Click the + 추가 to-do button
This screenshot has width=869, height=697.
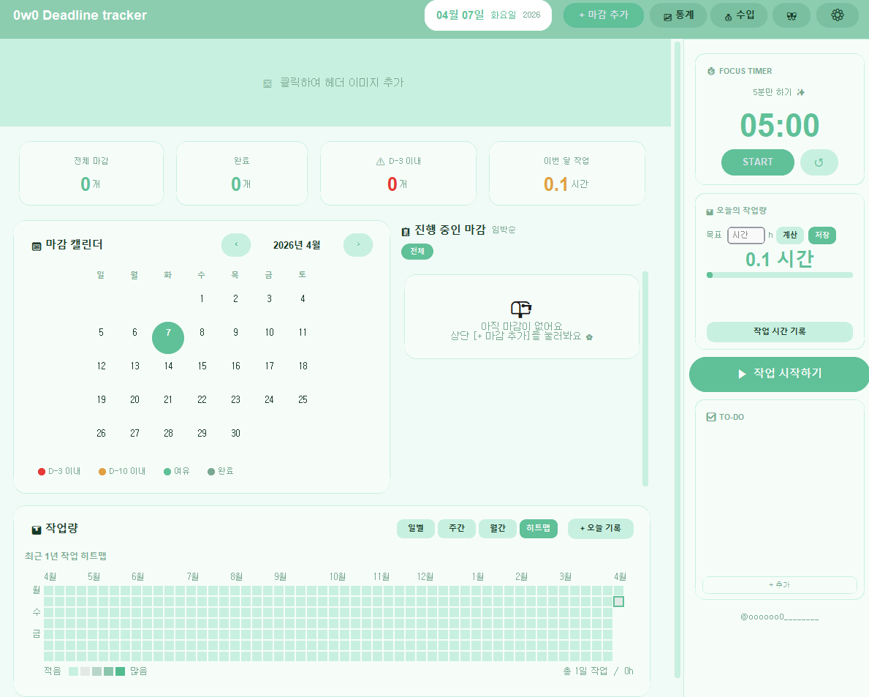point(779,584)
